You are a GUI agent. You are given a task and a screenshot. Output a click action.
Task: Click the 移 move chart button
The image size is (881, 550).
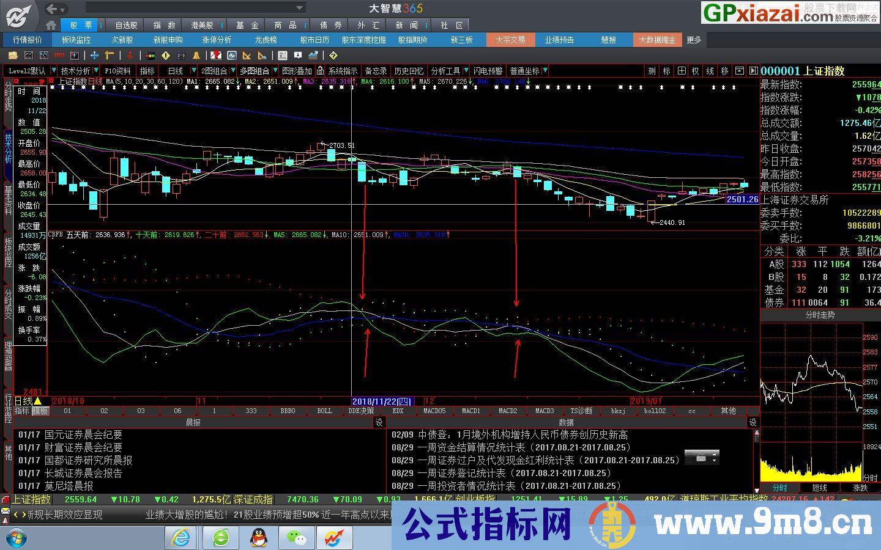click(x=725, y=71)
